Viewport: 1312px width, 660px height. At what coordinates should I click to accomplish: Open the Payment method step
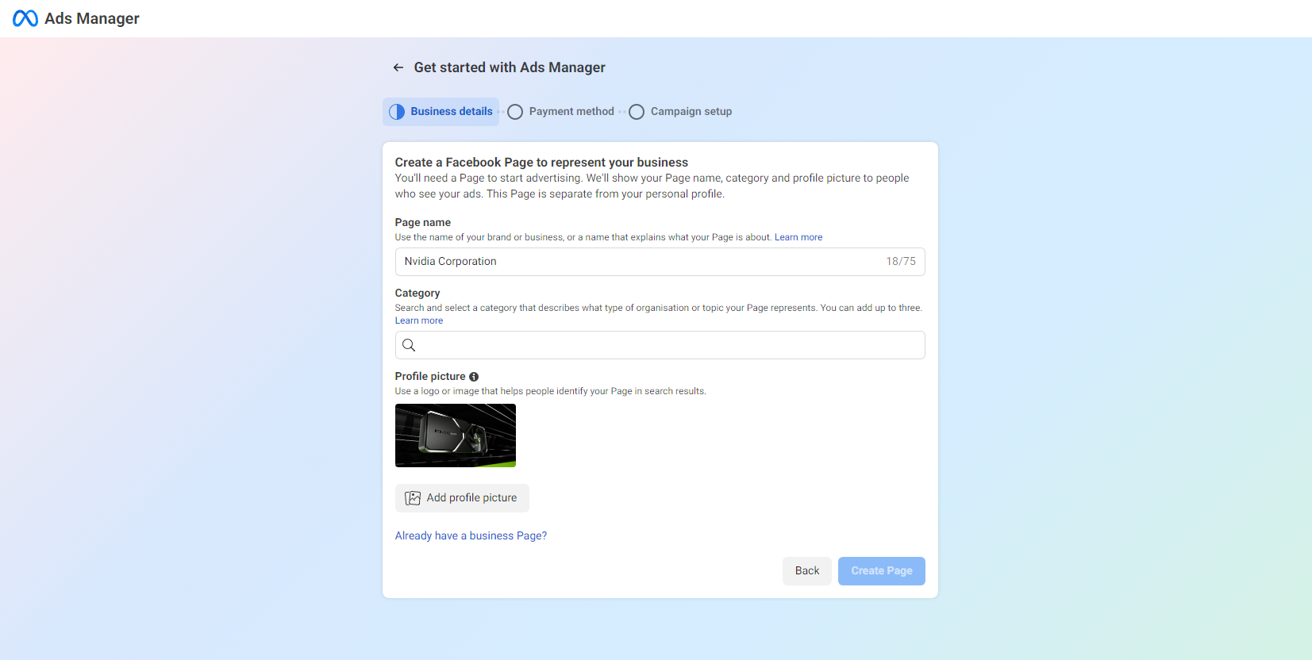tap(560, 112)
